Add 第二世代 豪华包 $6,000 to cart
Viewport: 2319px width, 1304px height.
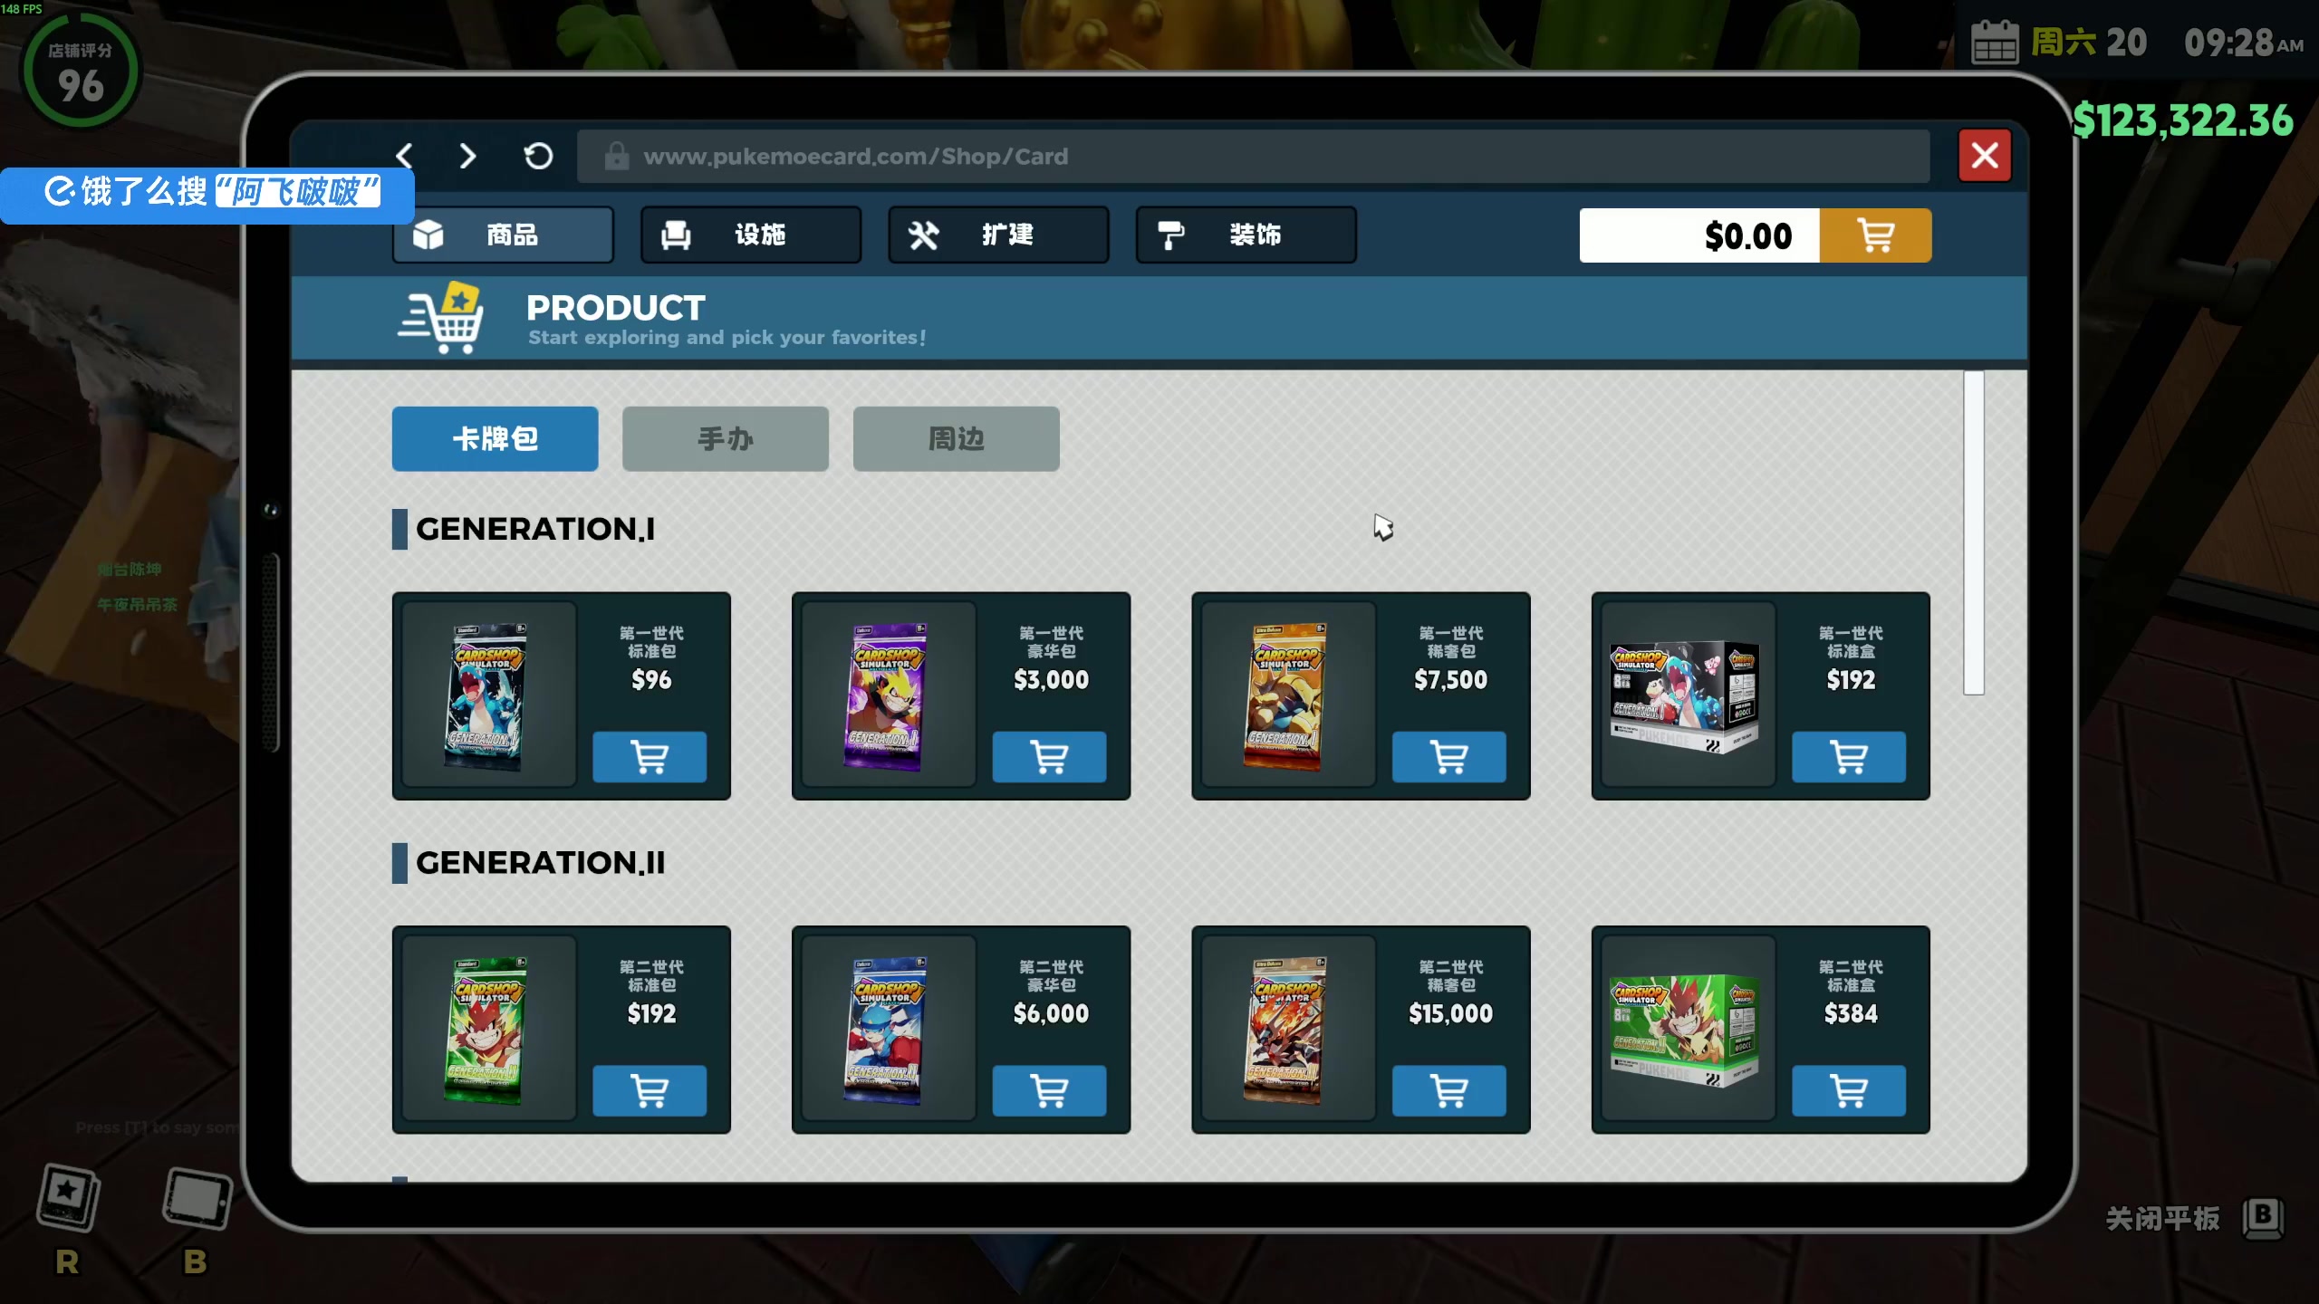(x=1049, y=1090)
